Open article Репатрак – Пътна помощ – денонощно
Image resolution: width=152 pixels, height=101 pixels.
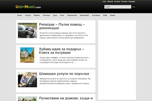(62, 26)
